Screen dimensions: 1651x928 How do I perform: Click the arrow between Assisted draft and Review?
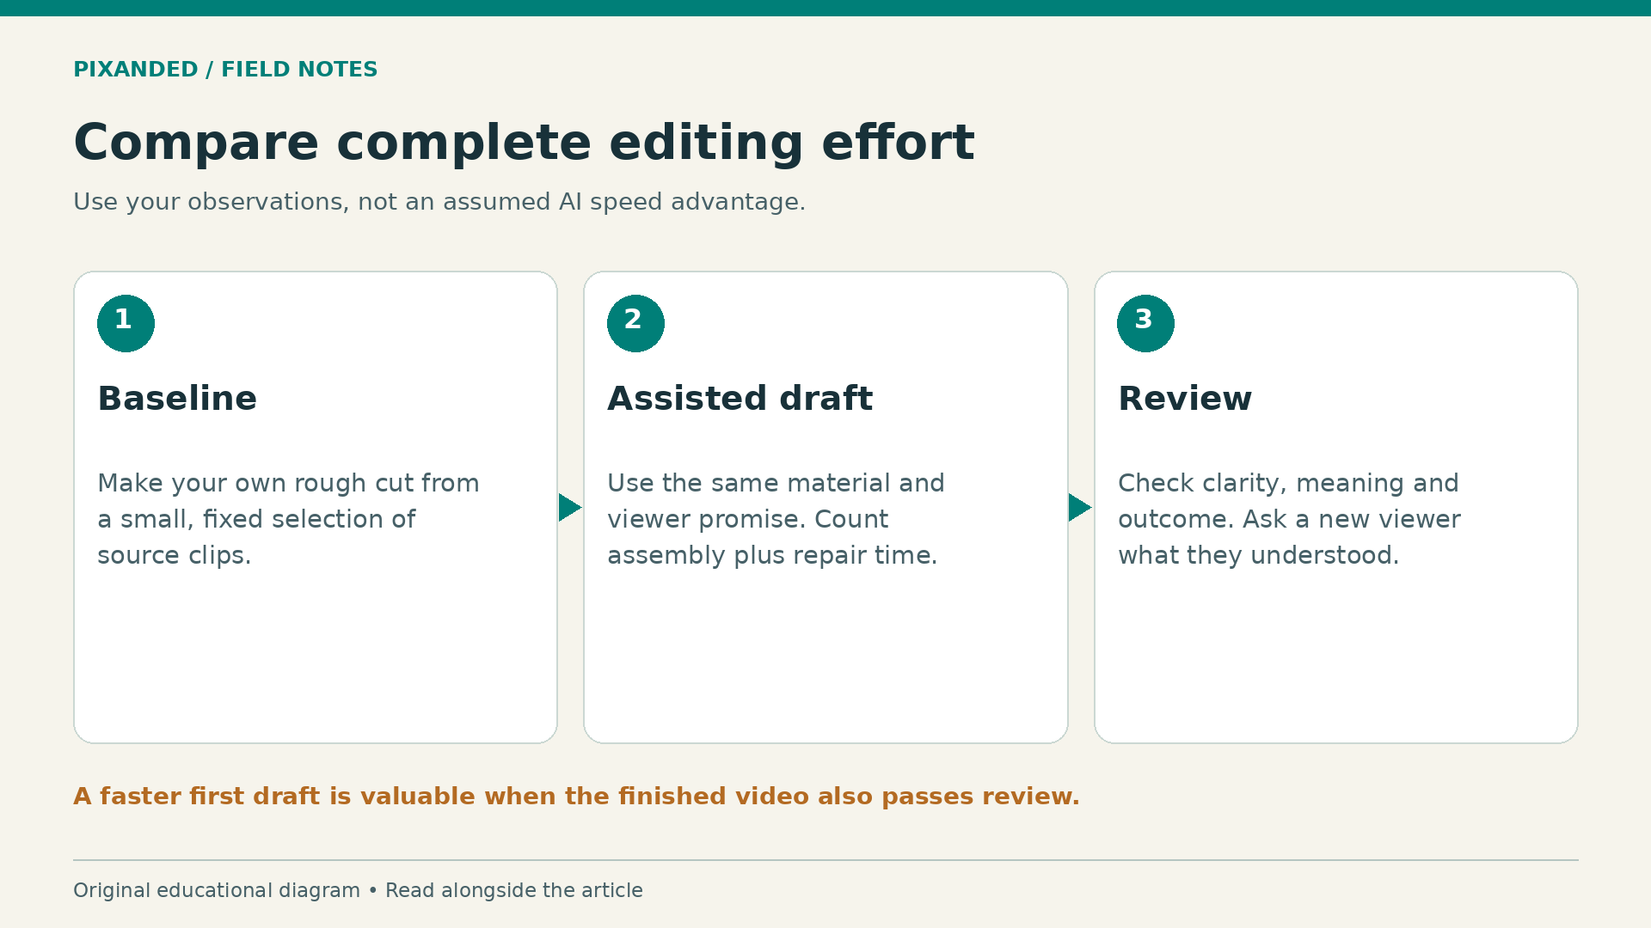tap(1080, 507)
